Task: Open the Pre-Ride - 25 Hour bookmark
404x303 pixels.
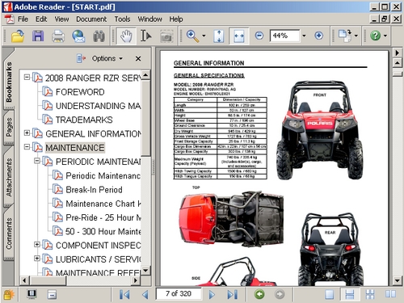Action: [103, 217]
